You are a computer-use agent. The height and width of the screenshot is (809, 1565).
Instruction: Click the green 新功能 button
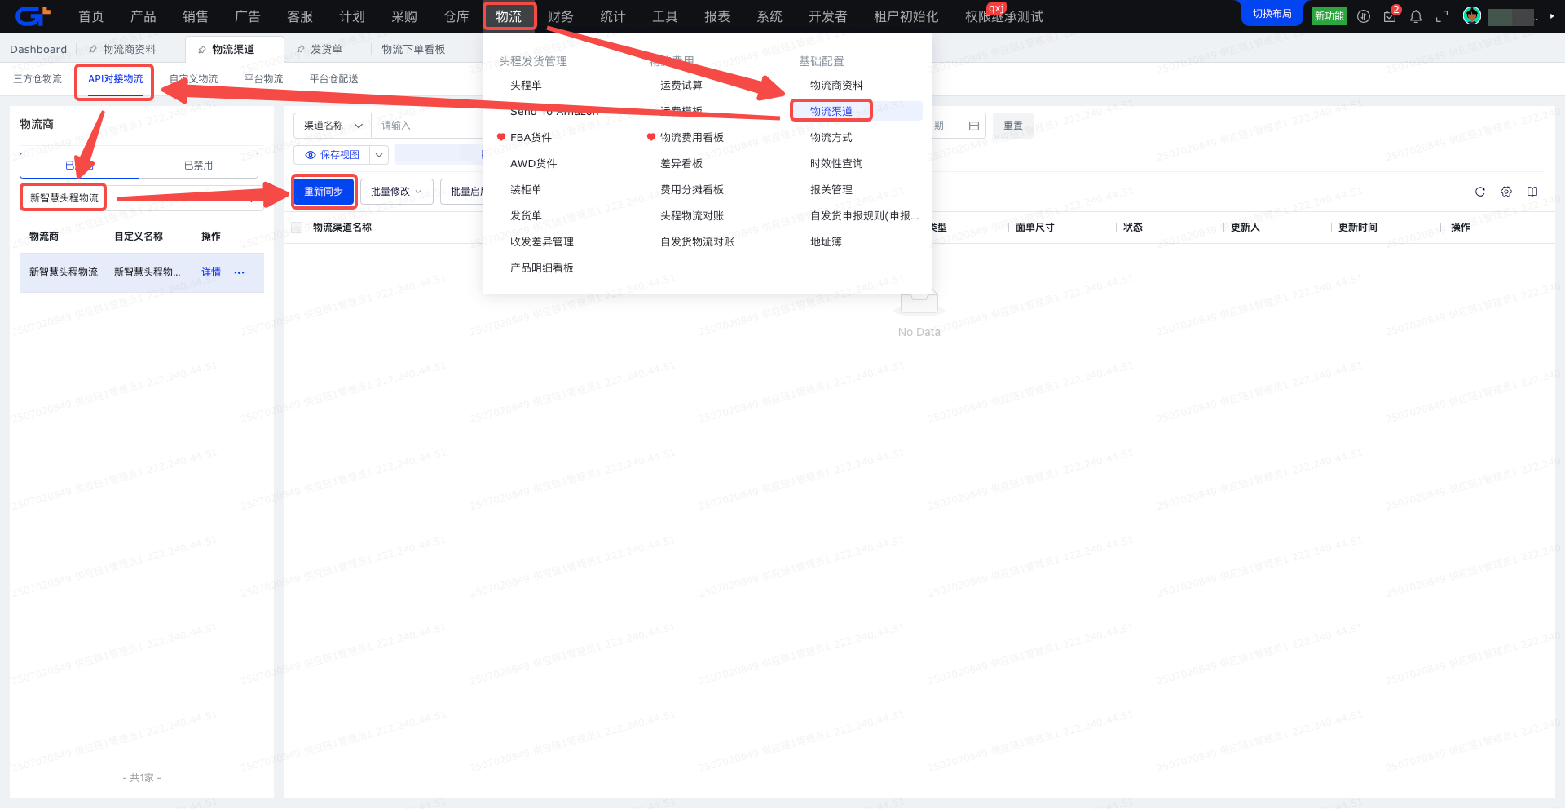click(1329, 16)
